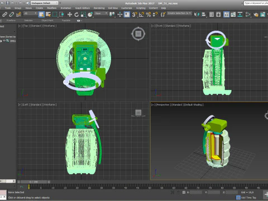Click the keyword search input field
This screenshot has width=268, height=201.
click(x=256, y=3)
